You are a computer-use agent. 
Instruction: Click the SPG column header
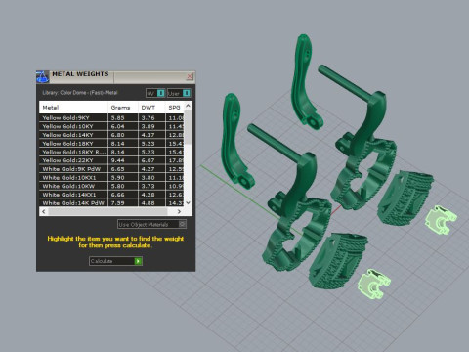175,108
